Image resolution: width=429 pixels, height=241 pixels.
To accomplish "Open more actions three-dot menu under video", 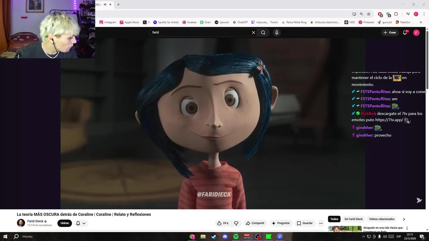I will (x=321, y=223).
